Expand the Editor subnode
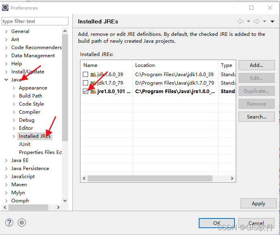 coord(14,128)
